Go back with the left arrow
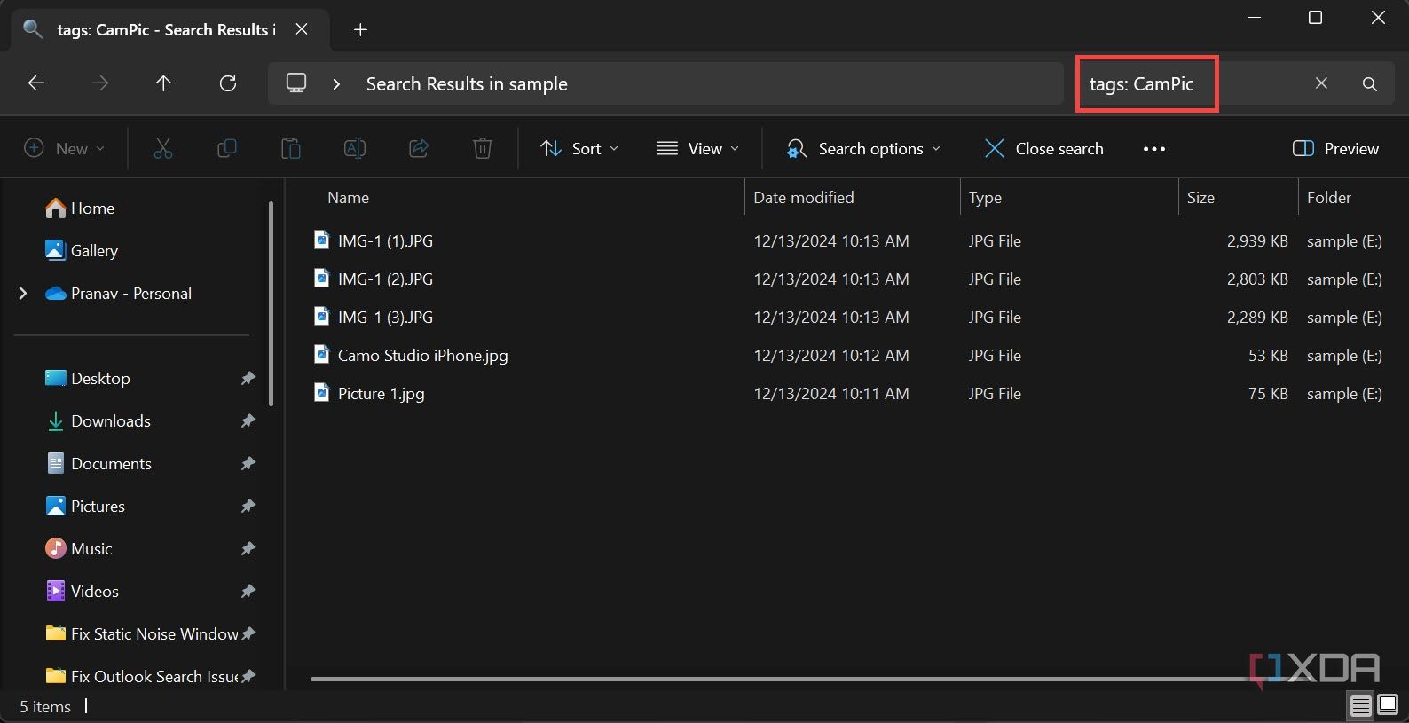 [36, 83]
